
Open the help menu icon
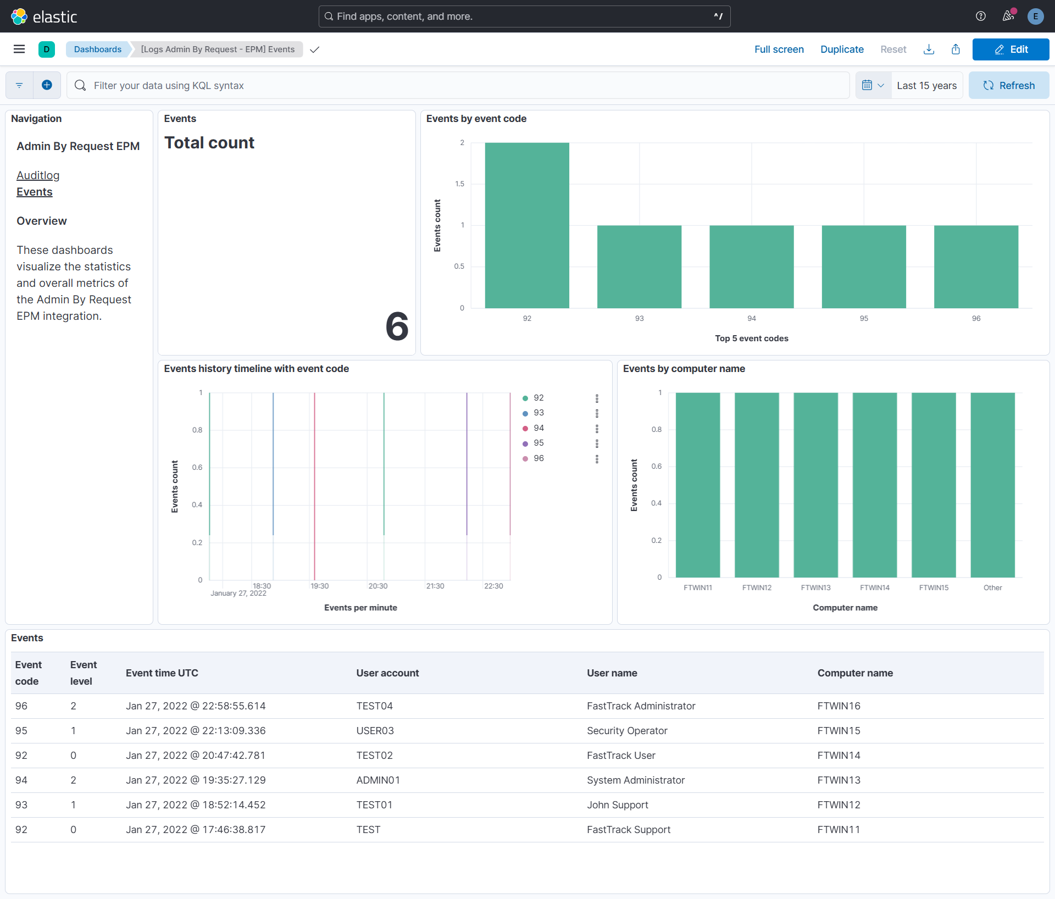coord(981,16)
